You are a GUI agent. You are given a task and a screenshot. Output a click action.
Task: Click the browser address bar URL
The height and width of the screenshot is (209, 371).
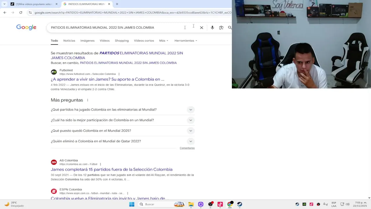click(133, 12)
